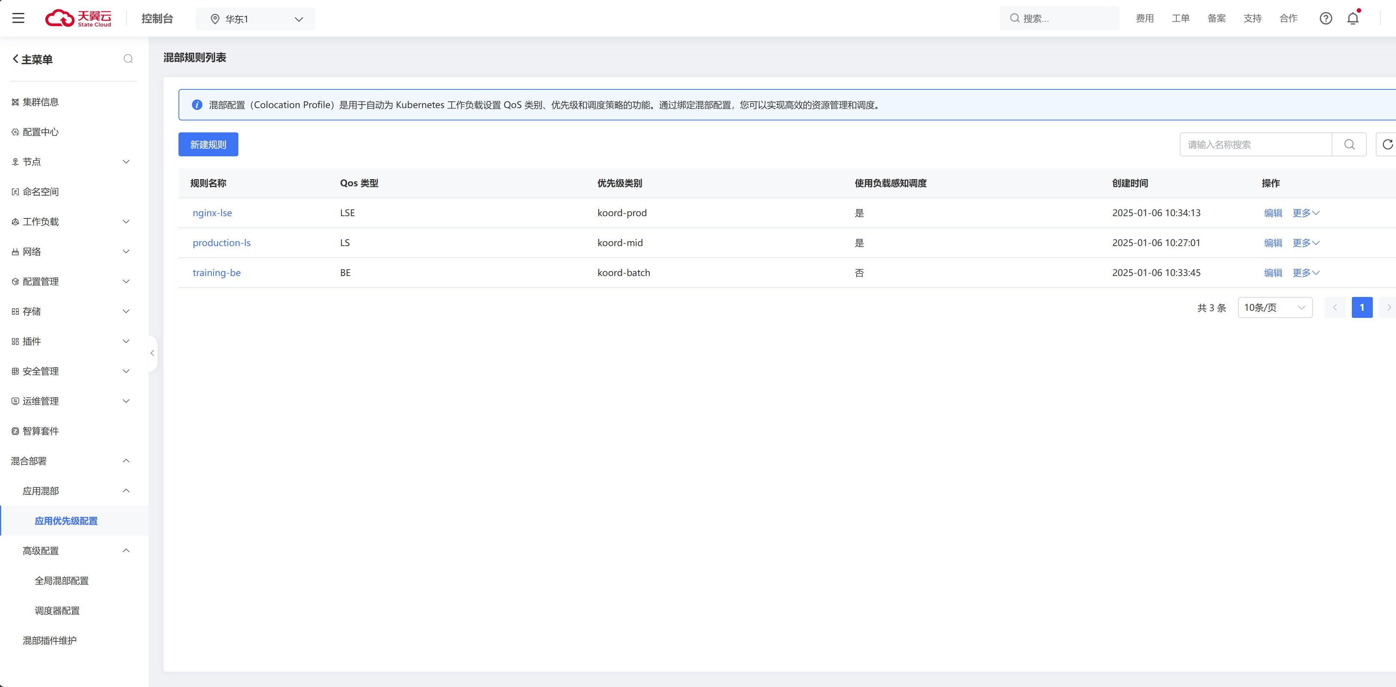Open the 10条/页 page size dropdown
The width and height of the screenshot is (1396, 687).
1275,307
